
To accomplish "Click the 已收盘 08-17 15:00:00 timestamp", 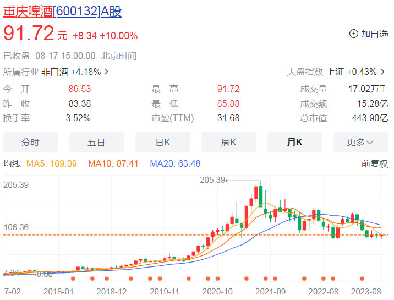I will click(x=50, y=56).
